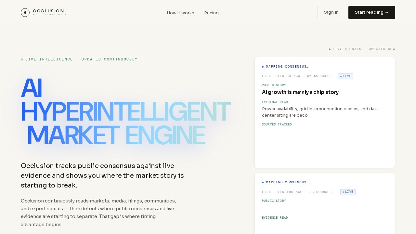Click the 'Occlusion continuously reads markets' paragraph
Screen dimensions: 416x234
coord(98,213)
